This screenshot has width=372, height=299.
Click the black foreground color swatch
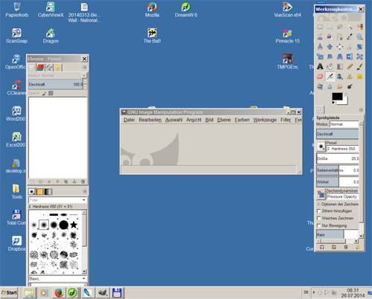point(337,97)
